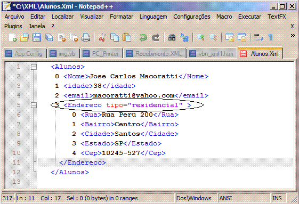Click the Paste clipboard icon

pyautogui.click(x=127, y=37)
